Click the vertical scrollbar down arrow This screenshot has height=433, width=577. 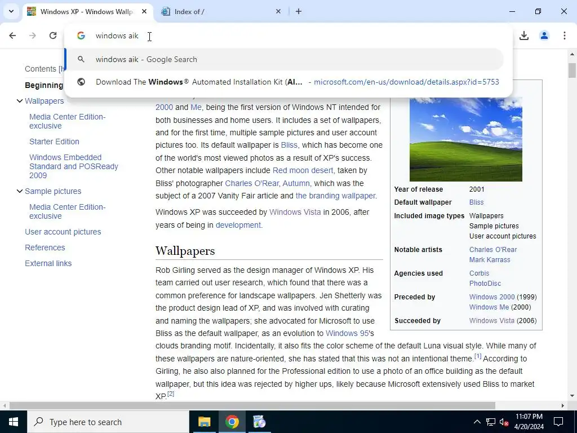click(572, 396)
